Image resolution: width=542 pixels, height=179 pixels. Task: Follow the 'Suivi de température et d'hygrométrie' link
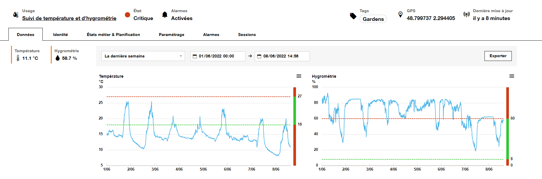click(69, 18)
